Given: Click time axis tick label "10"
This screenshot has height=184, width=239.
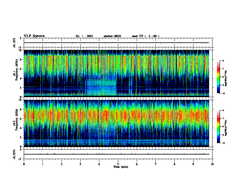Looking at the screenshot, I should click(x=212, y=164).
